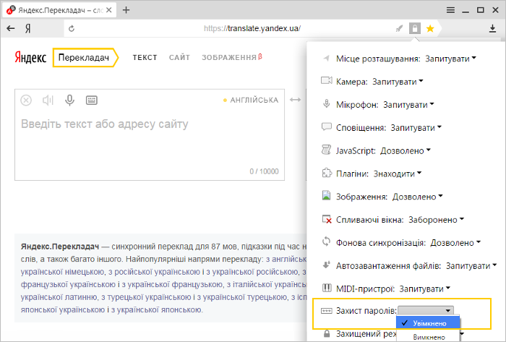Switch to the ТЕКСТ tab

point(145,57)
